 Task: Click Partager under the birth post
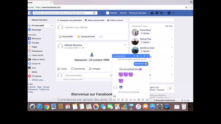[95, 69]
